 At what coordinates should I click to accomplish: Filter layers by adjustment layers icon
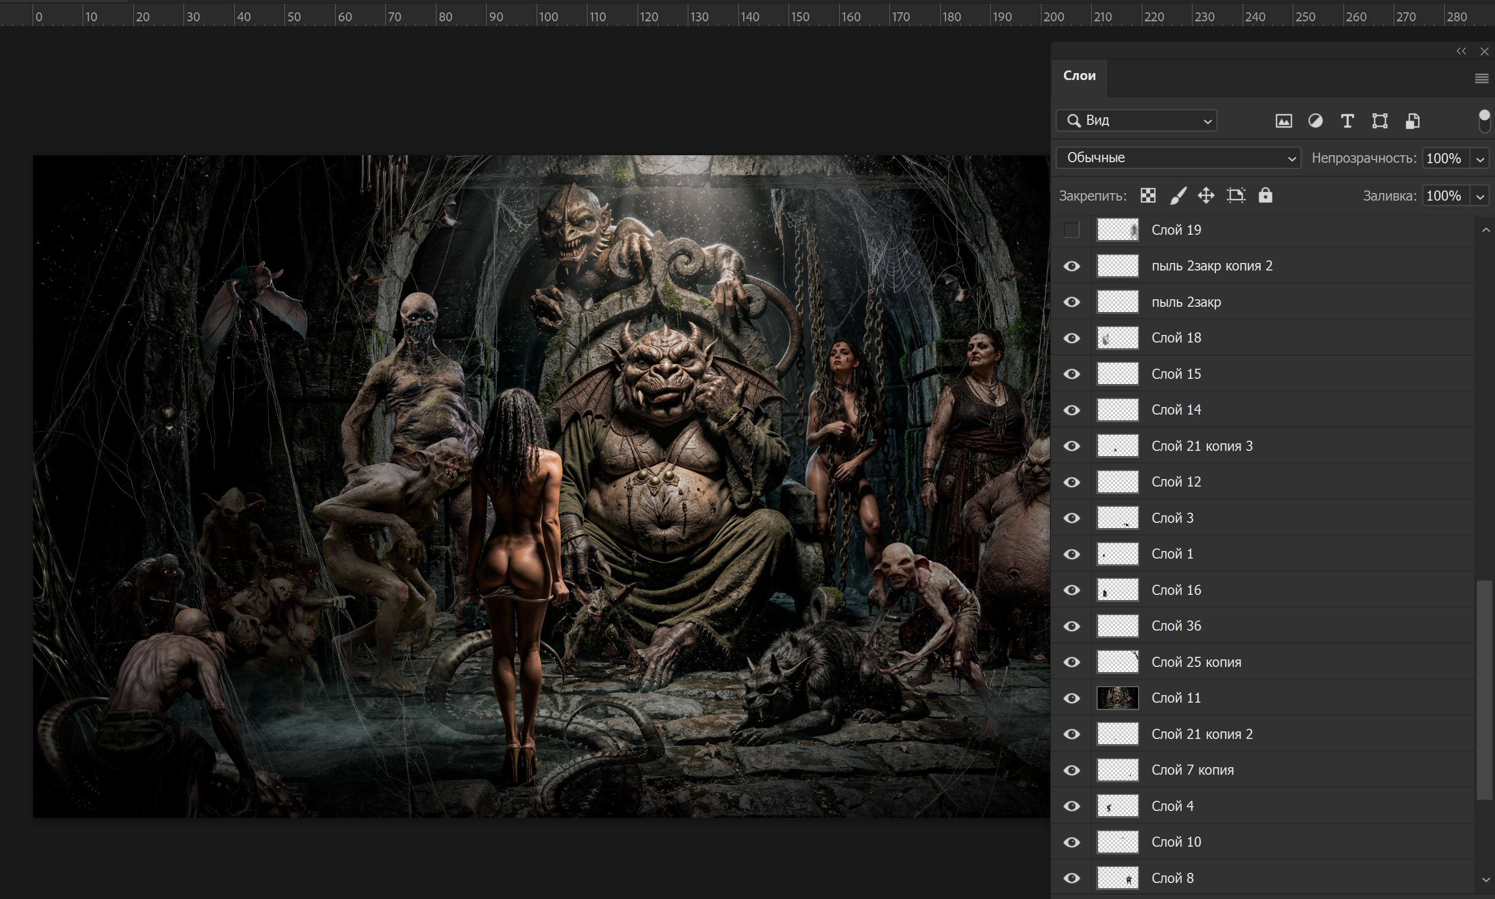[x=1315, y=121]
